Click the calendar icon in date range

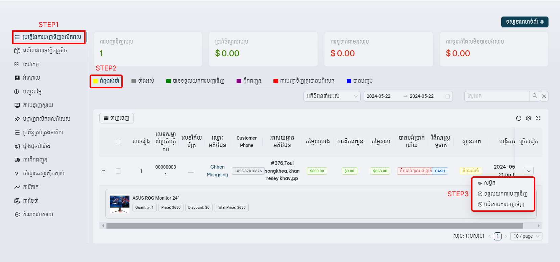click(447, 96)
